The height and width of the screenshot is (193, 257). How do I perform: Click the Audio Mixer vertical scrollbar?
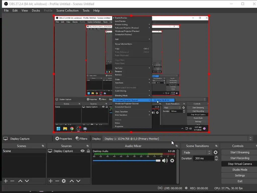point(177,166)
